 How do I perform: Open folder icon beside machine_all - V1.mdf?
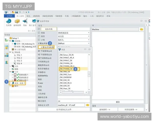click(88, 105)
